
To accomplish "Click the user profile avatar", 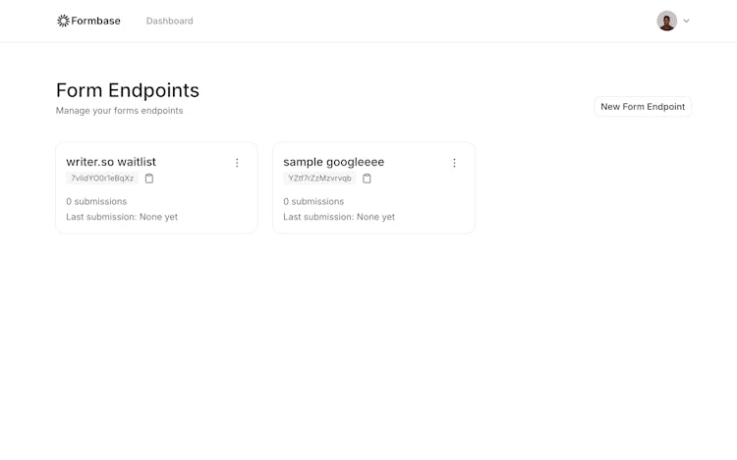I will (x=666, y=21).
